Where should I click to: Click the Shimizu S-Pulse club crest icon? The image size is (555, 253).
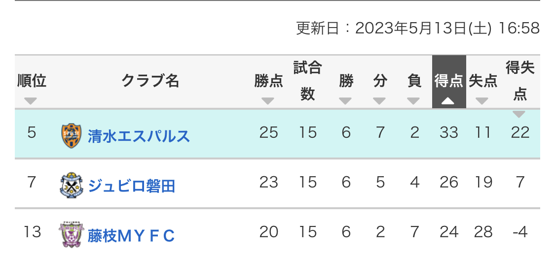coord(71,136)
